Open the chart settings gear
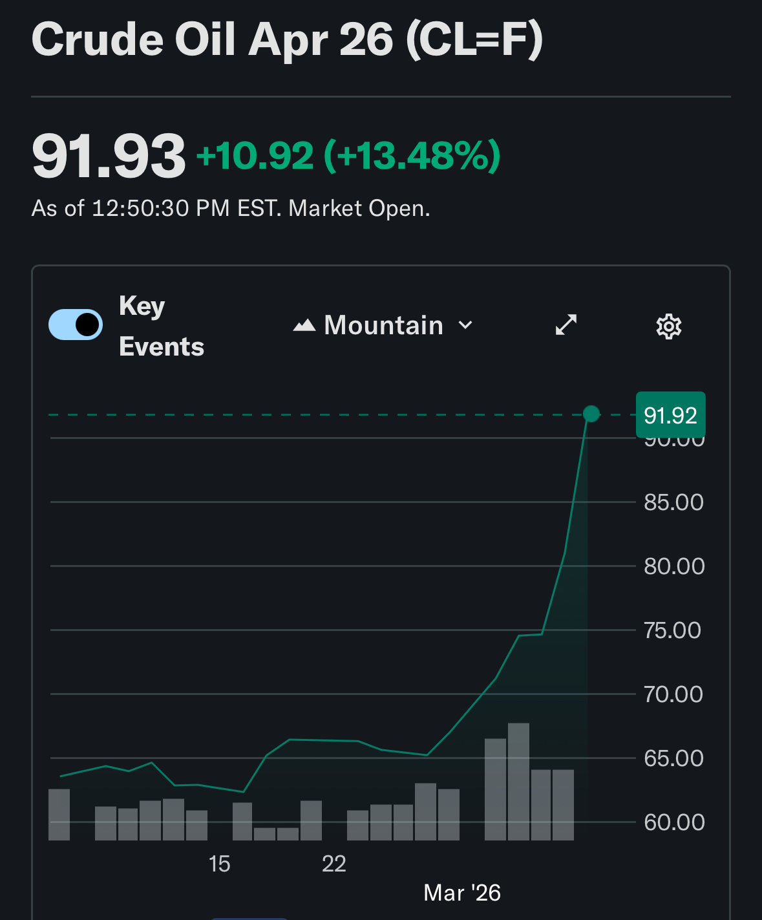The image size is (762, 920). pyautogui.click(x=668, y=326)
